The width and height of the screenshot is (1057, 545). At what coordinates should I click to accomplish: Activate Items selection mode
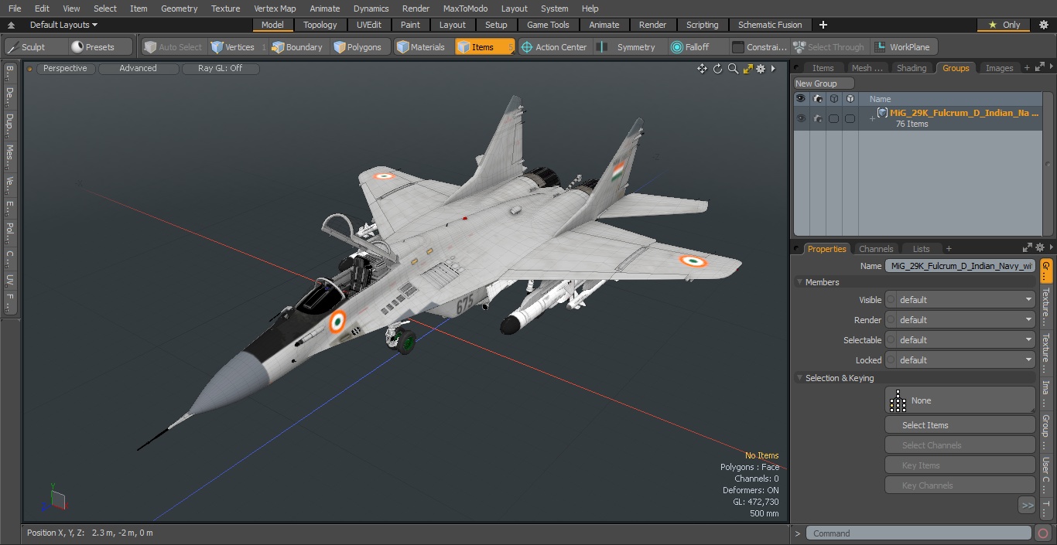click(484, 47)
